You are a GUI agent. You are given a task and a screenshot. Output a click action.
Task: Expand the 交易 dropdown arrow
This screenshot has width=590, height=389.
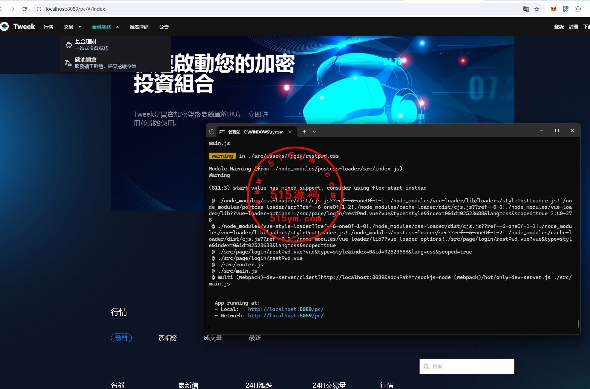tap(80, 27)
